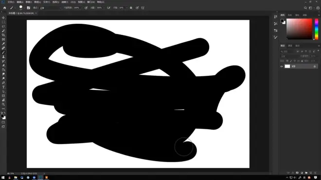The image size is (321, 180).
Task: Select the Rectangular Marquee tool
Action: [x=3, y=22]
